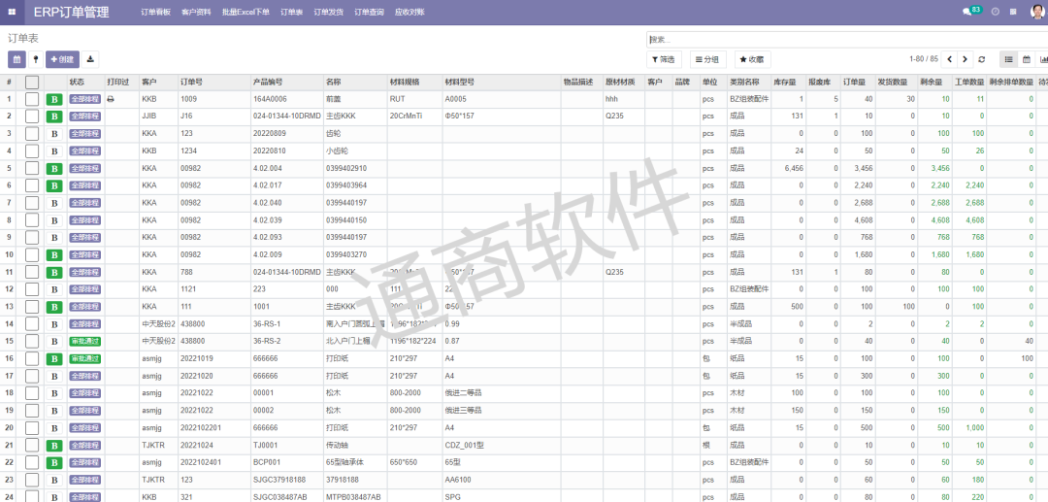Switch to calendar view icon on right
1048x502 pixels.
1027,59
